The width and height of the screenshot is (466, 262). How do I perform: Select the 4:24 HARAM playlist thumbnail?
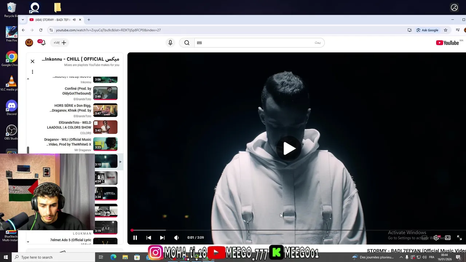[106, 178]
